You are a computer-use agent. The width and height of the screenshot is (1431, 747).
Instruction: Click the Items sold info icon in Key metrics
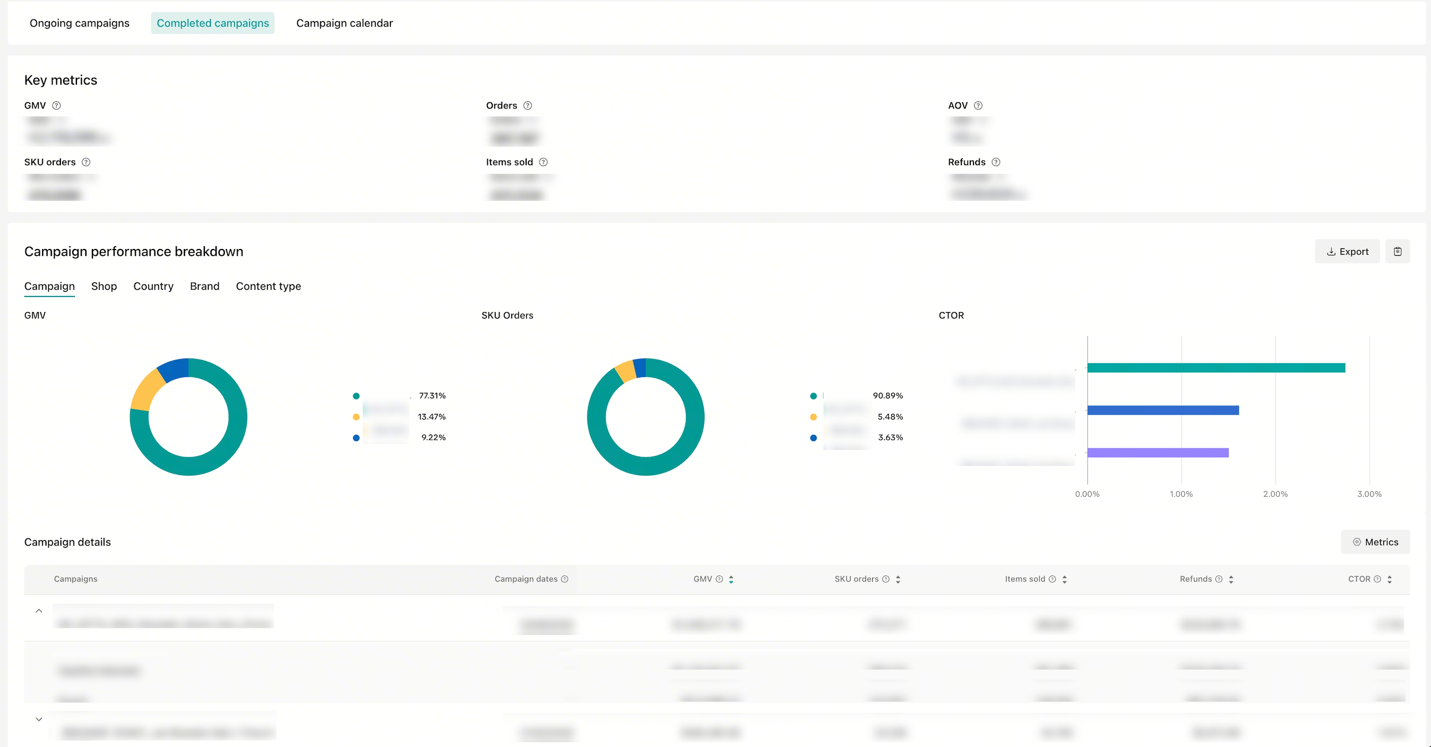(x=543, y=162)
